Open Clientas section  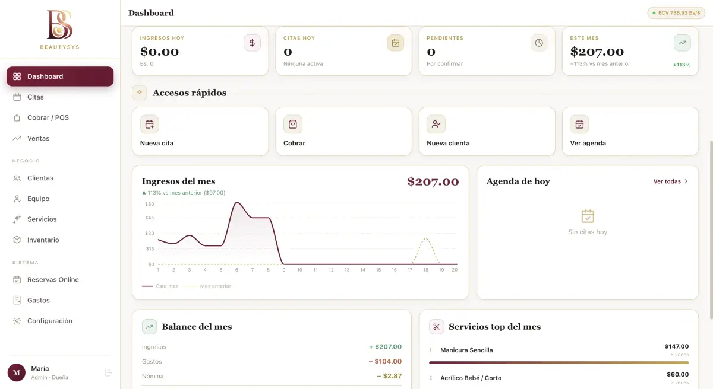[x=60, y=178]
